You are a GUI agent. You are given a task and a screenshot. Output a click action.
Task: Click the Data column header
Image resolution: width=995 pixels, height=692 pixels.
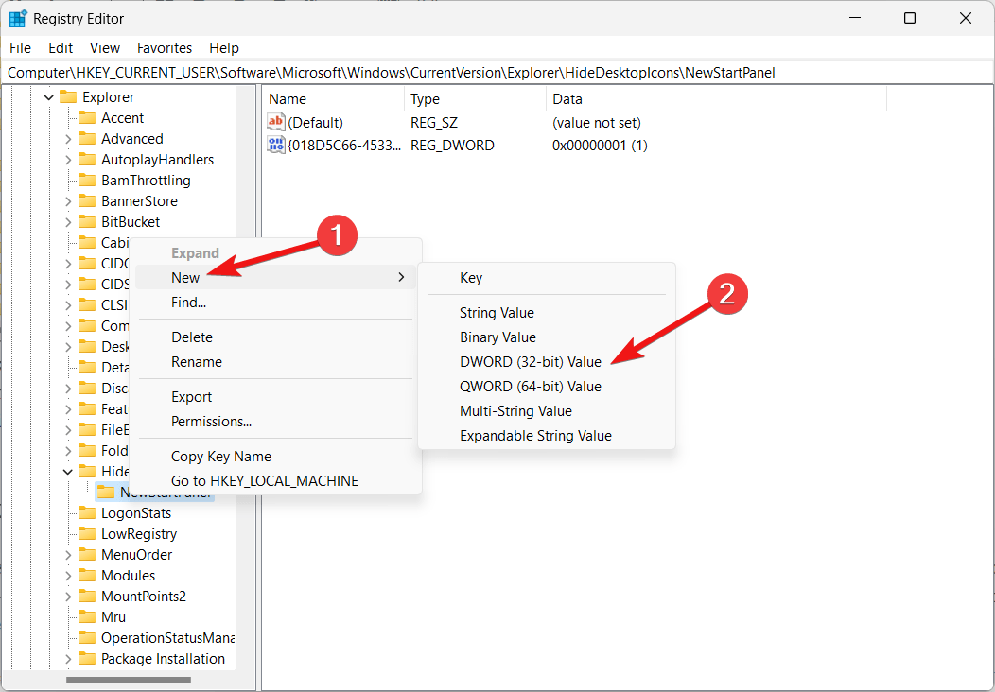[x=567, y=99]
